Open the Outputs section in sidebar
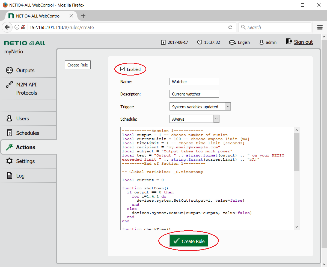Screen dimensions: 327x267 (25, 70)
